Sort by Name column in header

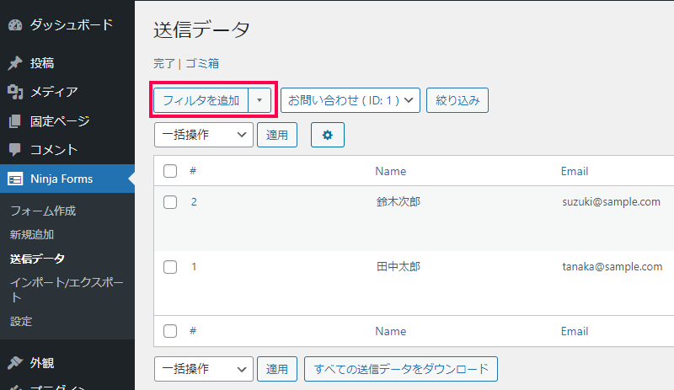tap(391, 171)
